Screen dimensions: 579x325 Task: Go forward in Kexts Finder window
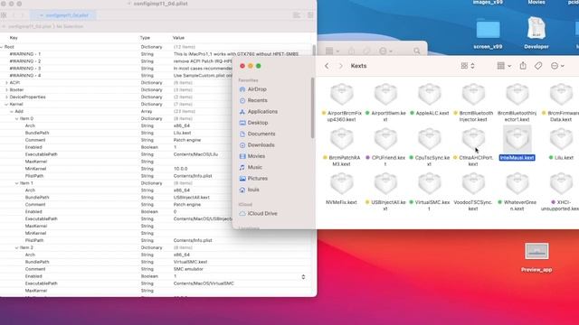coord(340,66)
